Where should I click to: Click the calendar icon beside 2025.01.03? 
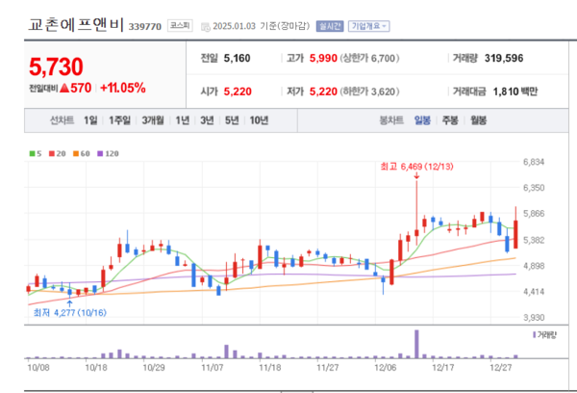(x=206, y=27)
